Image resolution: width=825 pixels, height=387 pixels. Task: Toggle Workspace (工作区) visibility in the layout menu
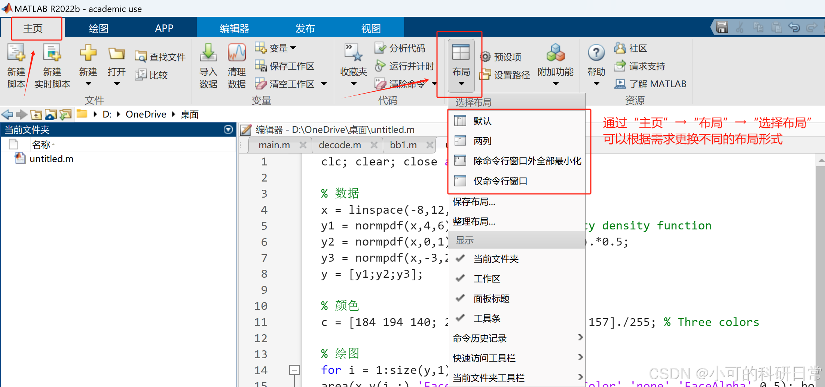tap(516, 278)
